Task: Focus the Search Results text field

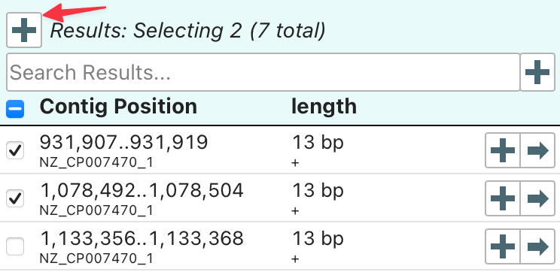Action: tap(263, 72)
